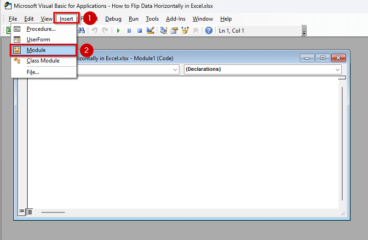The height and width of the screenshot is (240, 368).
Task: Click the vertical scrollbar of code window
Action: (x=342, y=143)
